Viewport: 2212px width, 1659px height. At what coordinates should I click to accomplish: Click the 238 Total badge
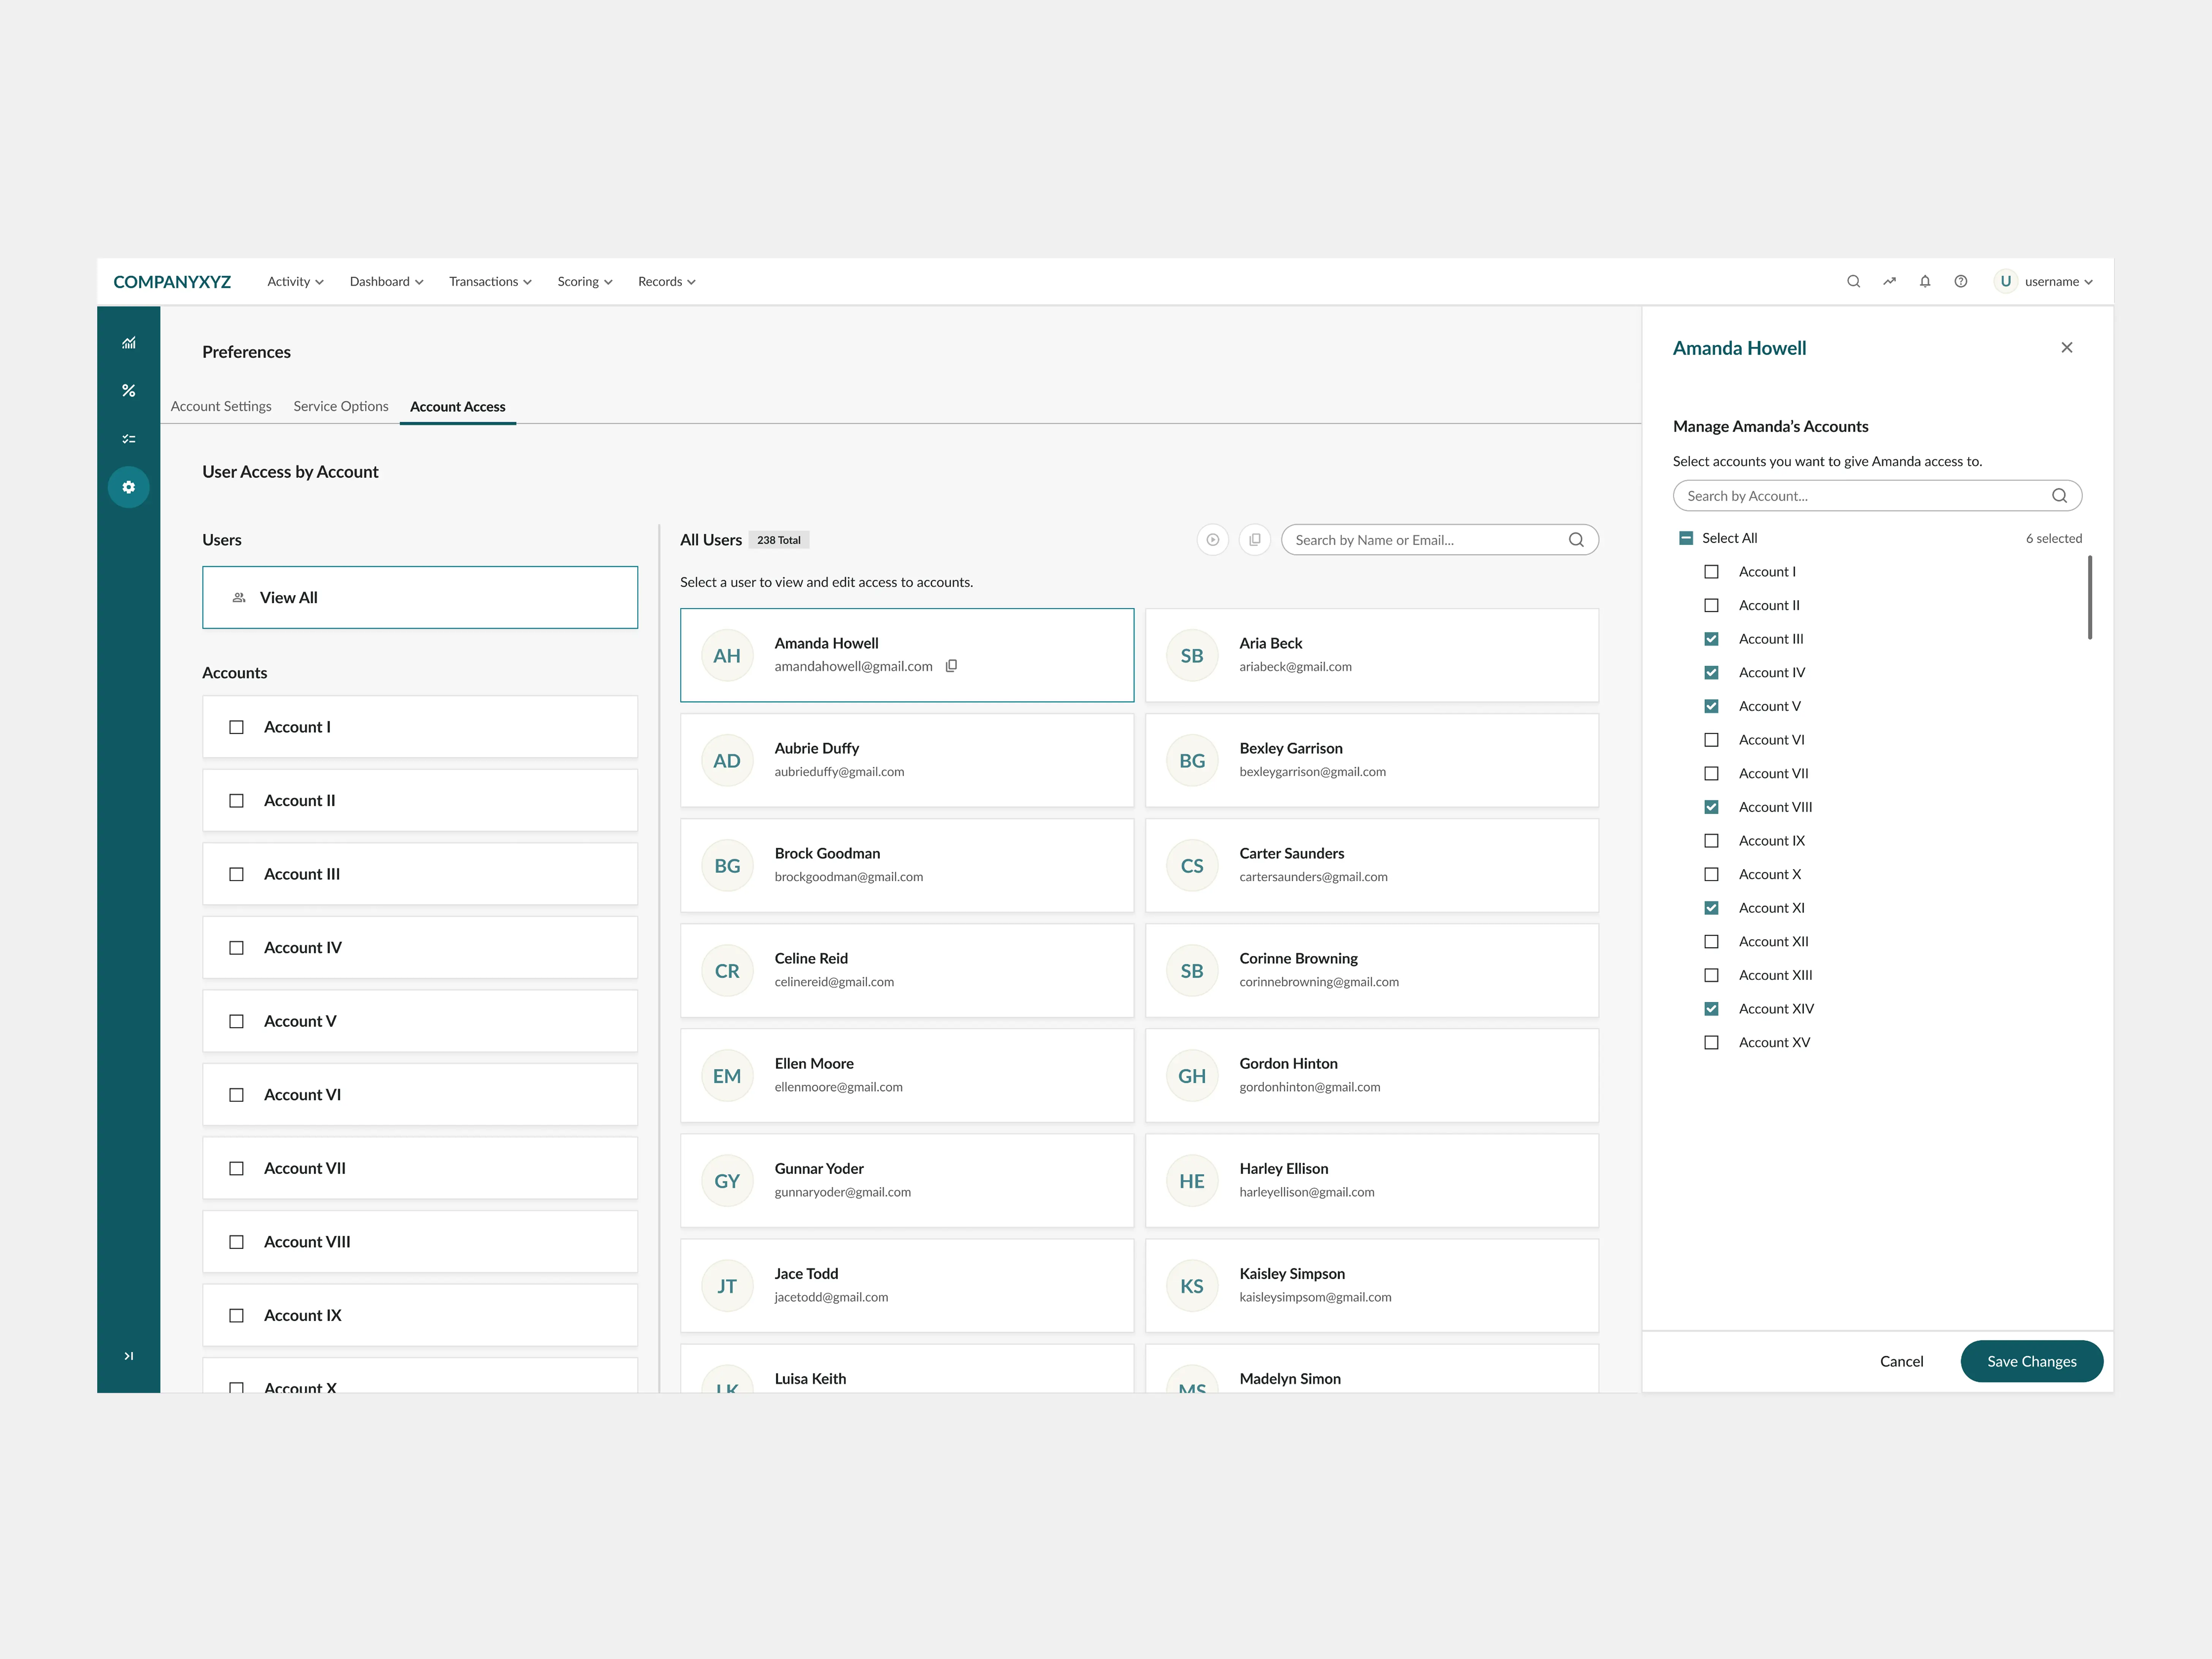(779, 540)
